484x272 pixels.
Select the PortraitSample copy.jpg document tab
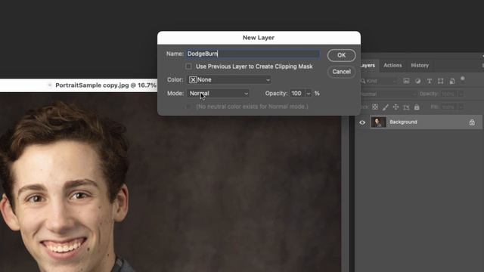tap(106, 85)
